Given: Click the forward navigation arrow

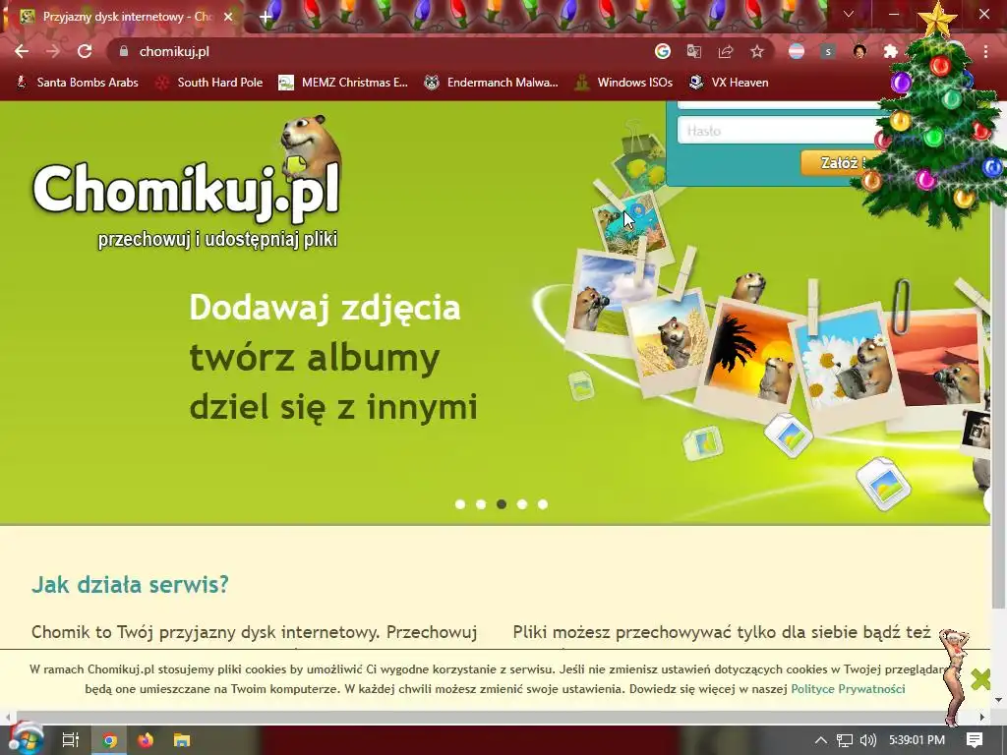Looking at the screenshot, I should (53, 51).
